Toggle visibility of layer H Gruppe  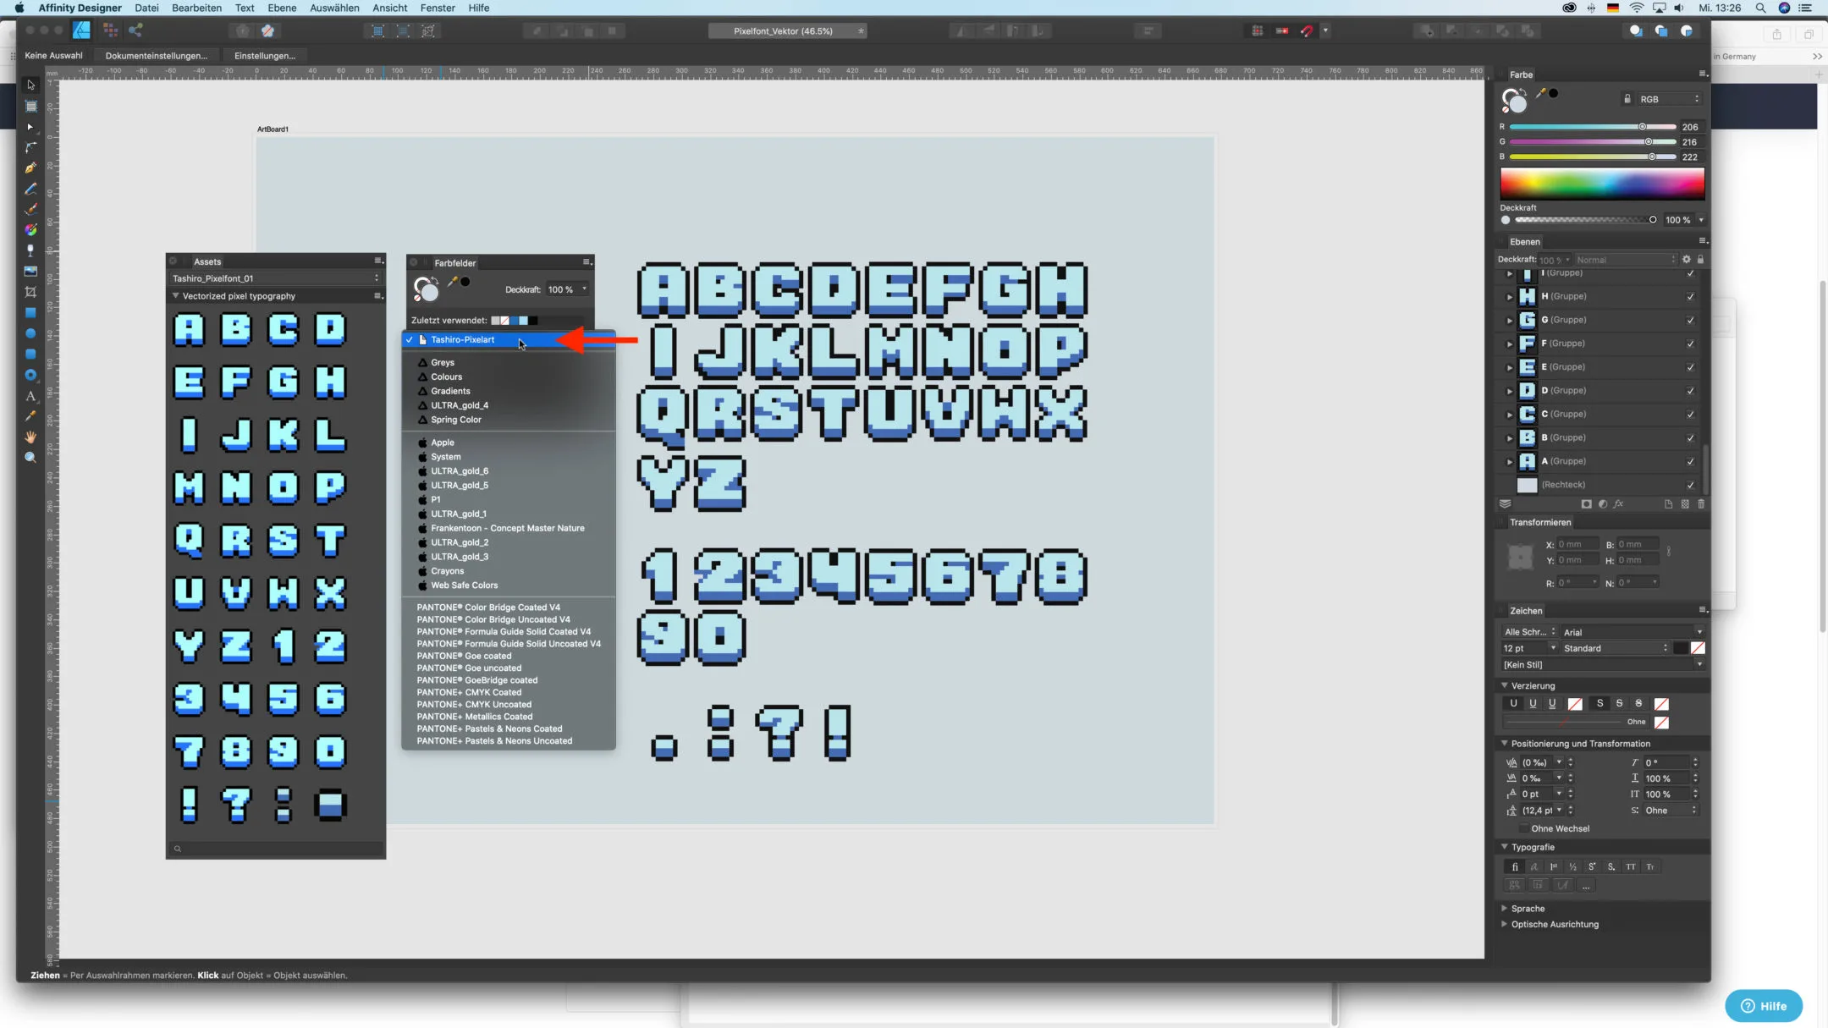[x=1693, y=296]
